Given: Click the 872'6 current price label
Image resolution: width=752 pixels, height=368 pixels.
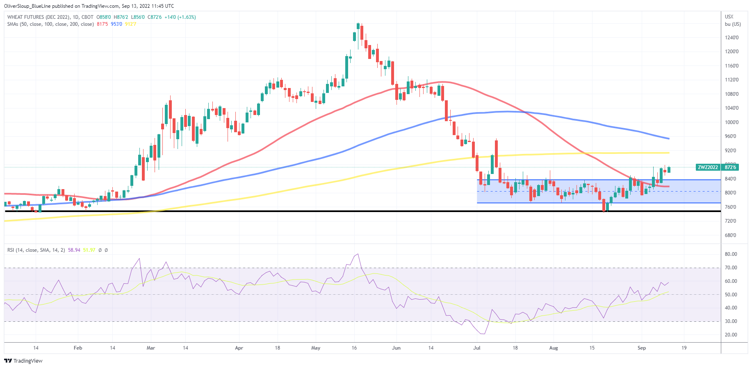Looking at the screenshot, I should coord(730,167).
